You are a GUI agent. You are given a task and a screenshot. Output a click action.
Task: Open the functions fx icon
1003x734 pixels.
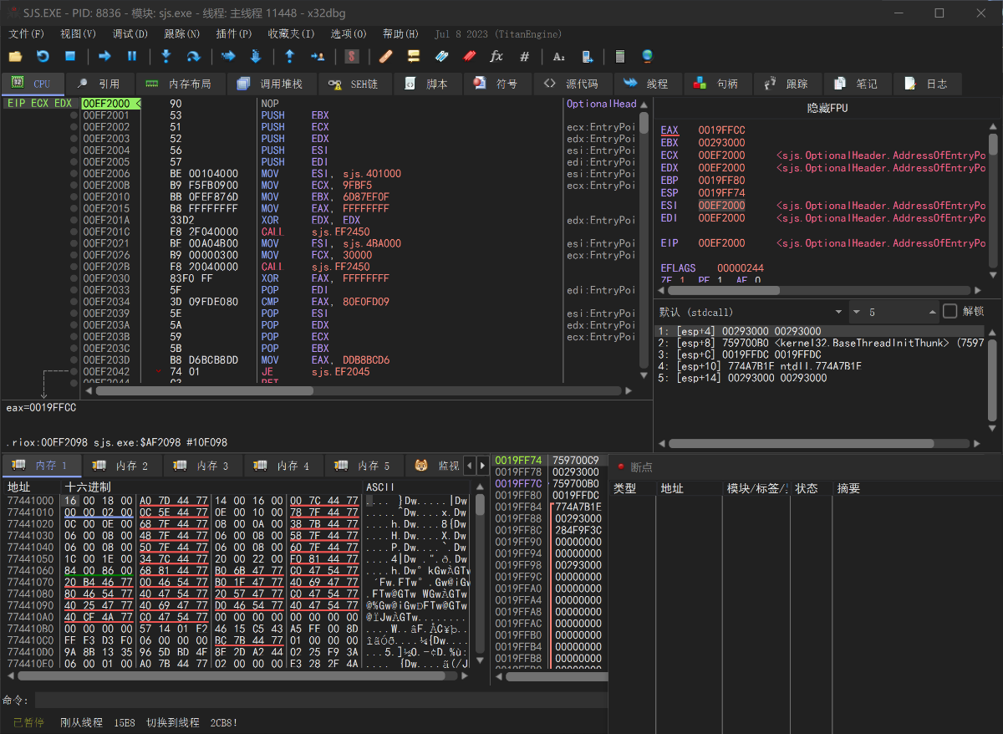tap(496, 56)
